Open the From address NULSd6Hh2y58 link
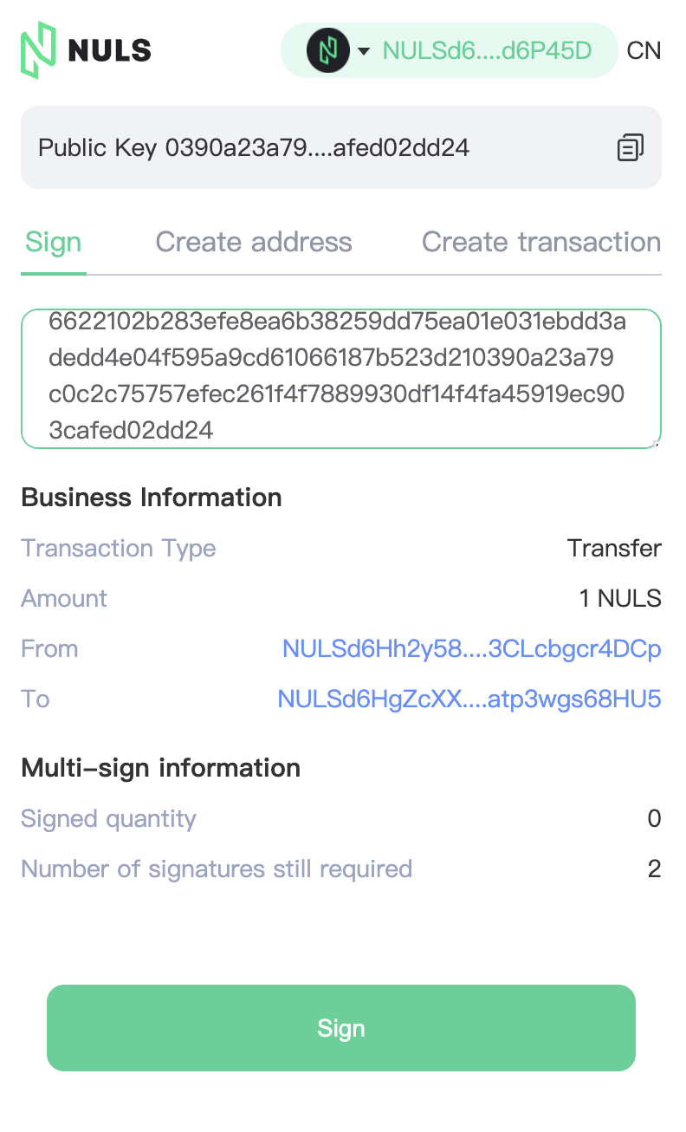This screenshot has width=686, height=1132. click(x=472, y=649)
